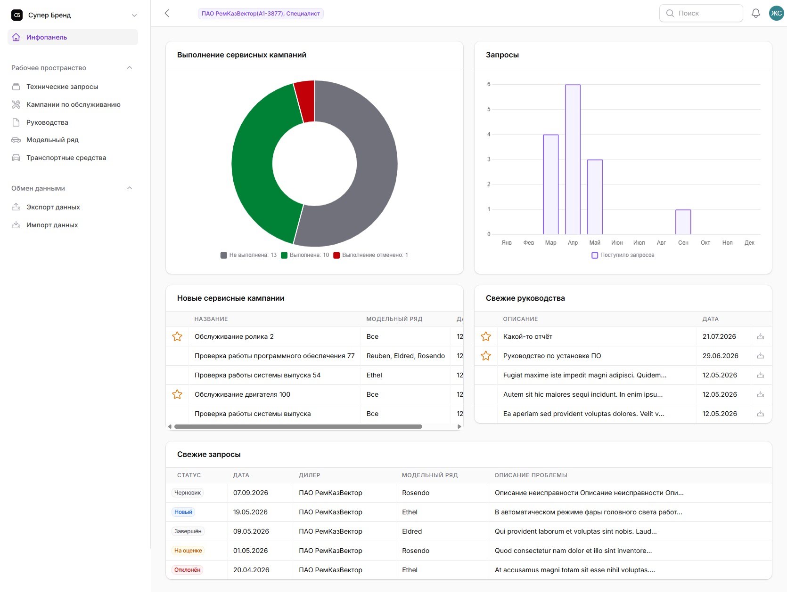Download the Ea aperiam sed provident guide

tap(761, 414)
